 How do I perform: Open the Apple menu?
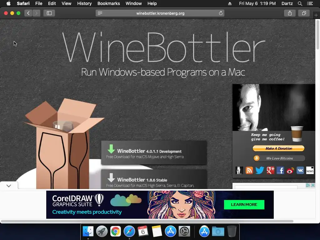point(8,3)
